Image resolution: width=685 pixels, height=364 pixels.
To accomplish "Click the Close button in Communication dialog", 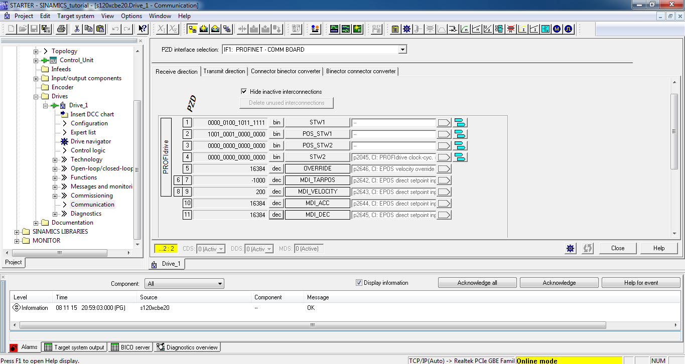I will coord(618,248).
